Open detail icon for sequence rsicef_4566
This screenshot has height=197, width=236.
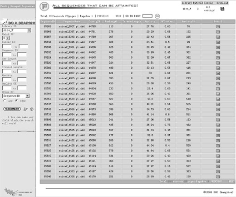pyautogui.click(x=218, y=110)
